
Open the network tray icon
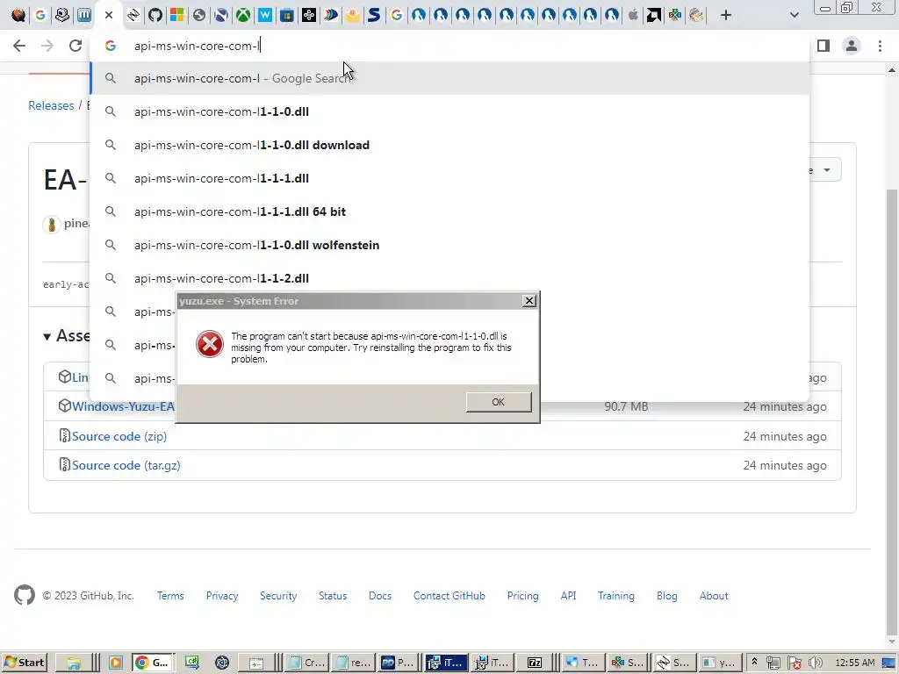click(773, 663)
